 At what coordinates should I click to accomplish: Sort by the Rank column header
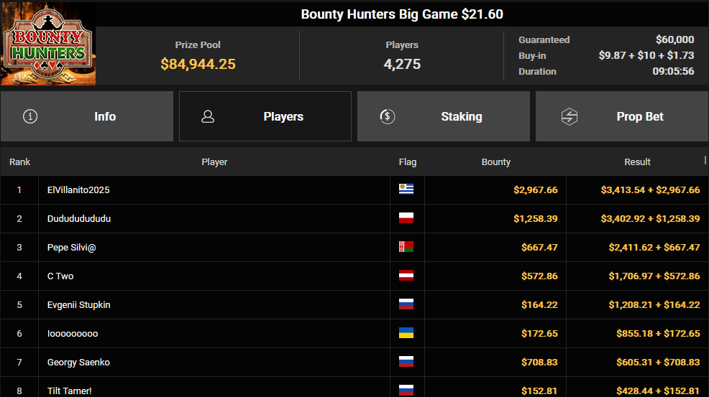(20, 162)
